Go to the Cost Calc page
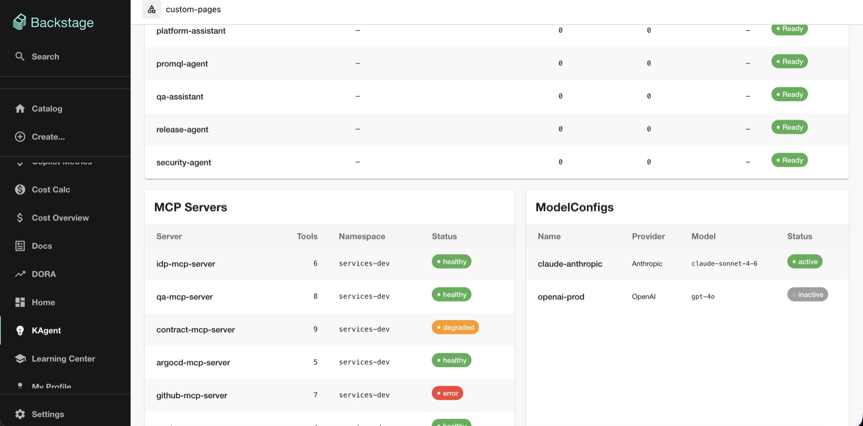This screenshot has height=426, width=863. [x=65, y=189]
